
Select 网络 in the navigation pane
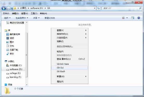(8, 85)
